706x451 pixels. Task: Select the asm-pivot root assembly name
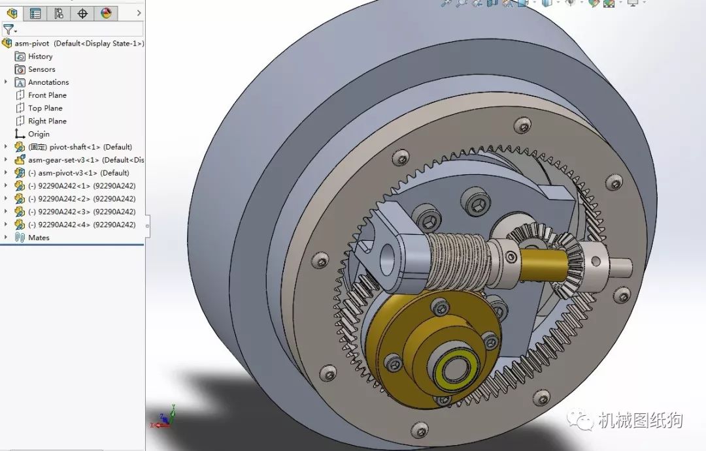[x=32, y=43]
